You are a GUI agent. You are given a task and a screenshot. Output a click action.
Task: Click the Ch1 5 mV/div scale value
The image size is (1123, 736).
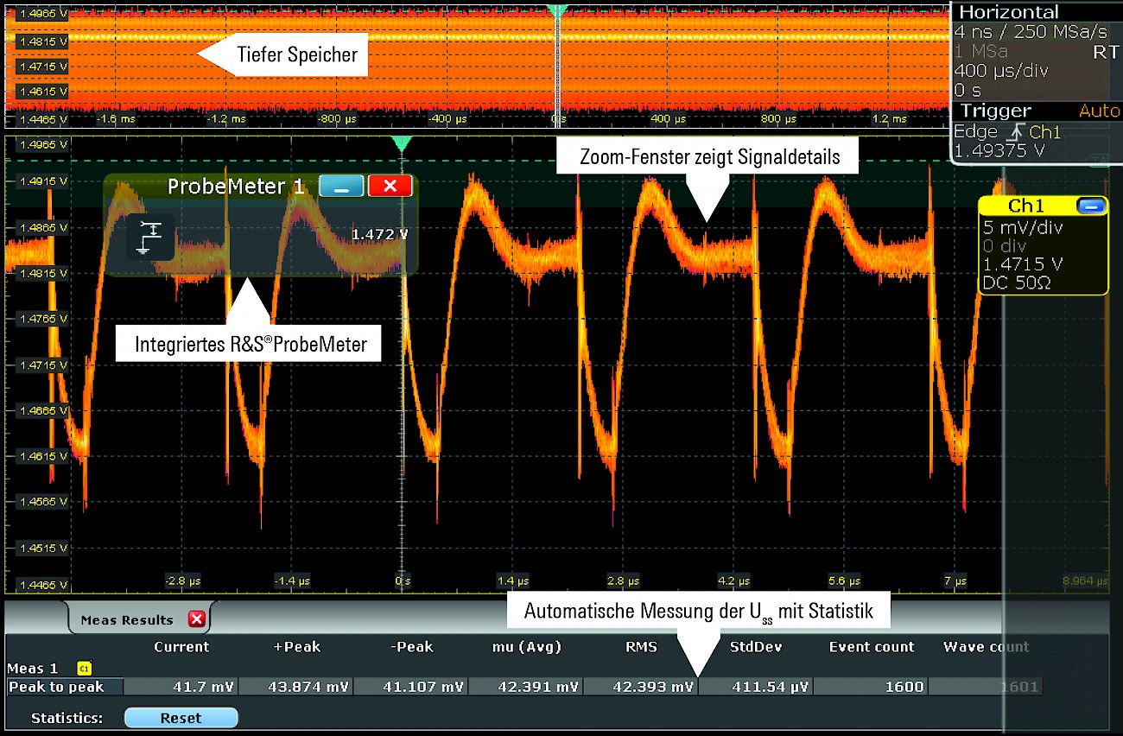coord(1023,228)
